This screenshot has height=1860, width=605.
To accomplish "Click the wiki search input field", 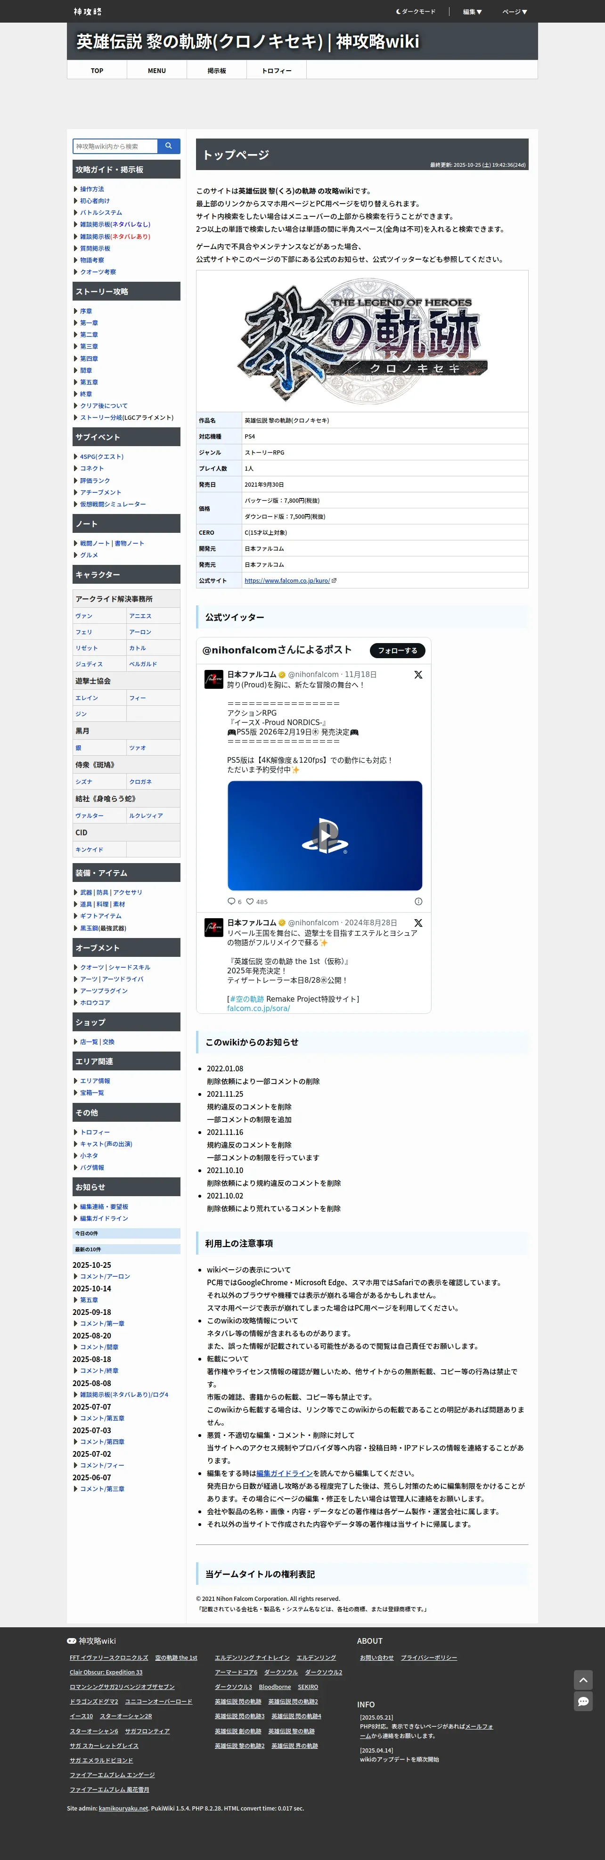I will (x=115, y=146).
